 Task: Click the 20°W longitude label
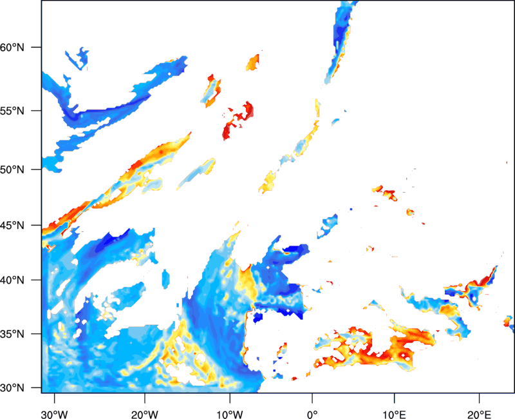[x=144, y=414]
